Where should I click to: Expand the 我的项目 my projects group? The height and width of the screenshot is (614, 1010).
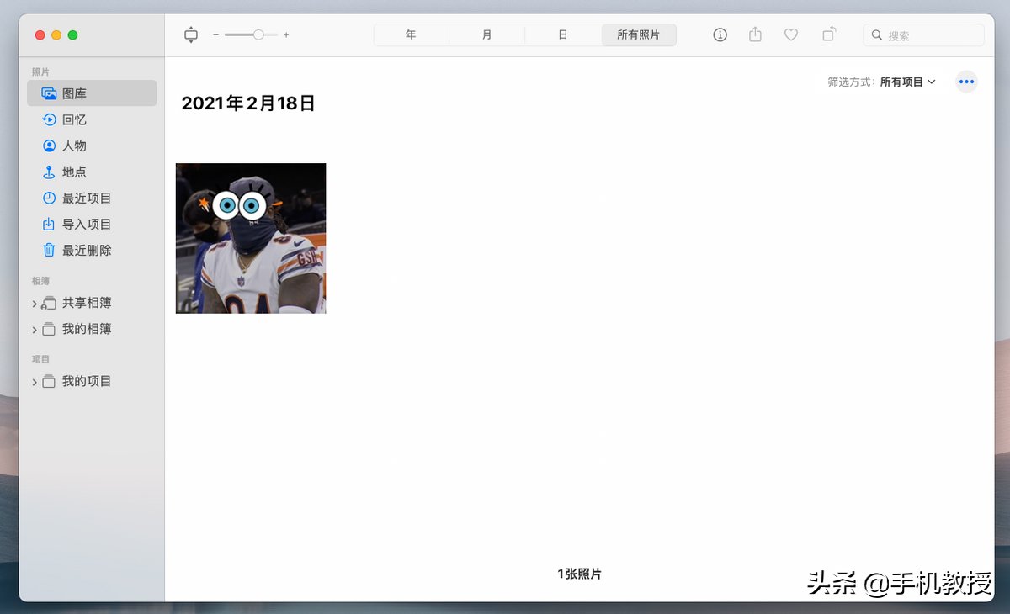(x=35, y=381)
